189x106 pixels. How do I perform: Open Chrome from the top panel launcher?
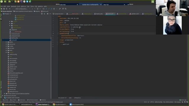15,1
